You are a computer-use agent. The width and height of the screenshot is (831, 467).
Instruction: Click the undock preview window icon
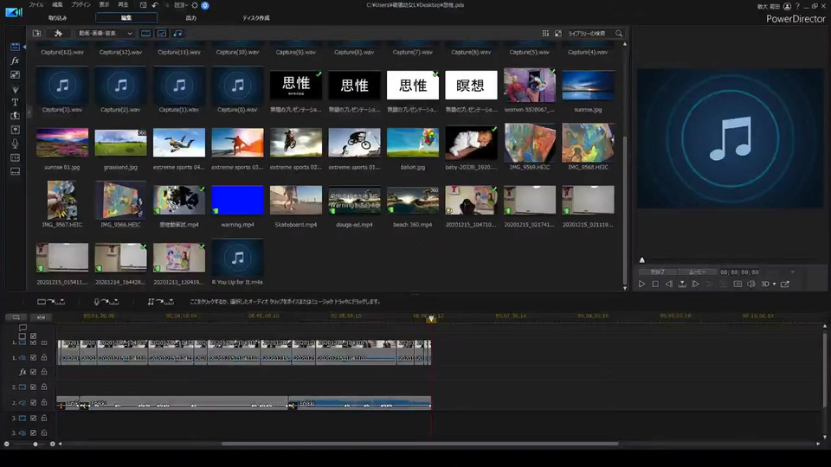785,284
